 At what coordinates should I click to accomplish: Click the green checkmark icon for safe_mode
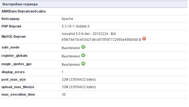click(83, 47)
